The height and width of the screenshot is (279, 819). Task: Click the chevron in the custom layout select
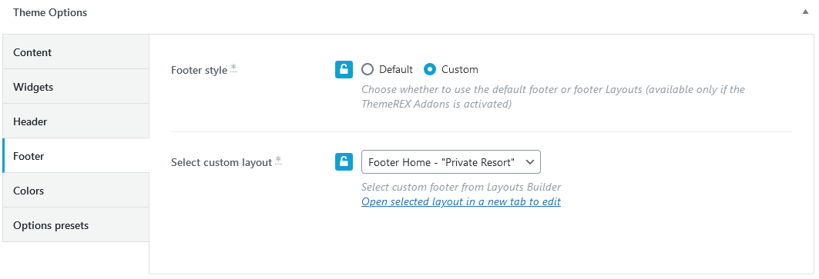coord(529,162)
